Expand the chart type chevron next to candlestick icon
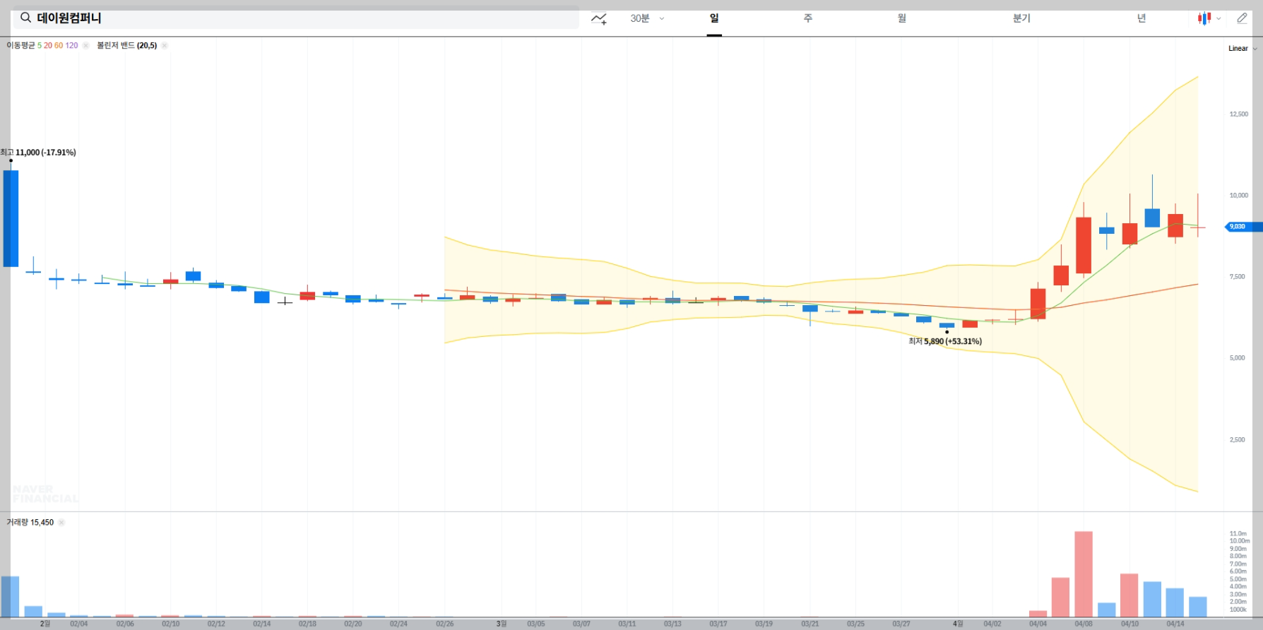This screenshot has height=630, width=1263. tap(1218, 19)
